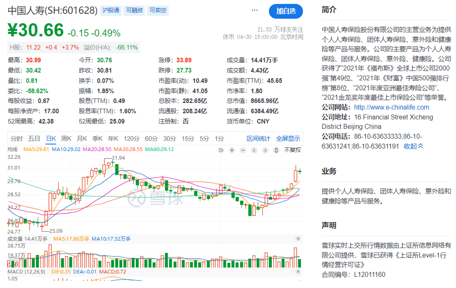Click the 均线 indicator label
This screenshot has height=288, width=456.
pyautogui.click(x=12, y=150)
